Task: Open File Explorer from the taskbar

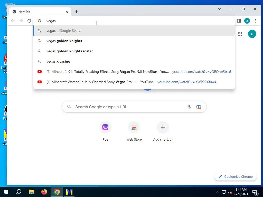Action: click(x=31, y=192)
